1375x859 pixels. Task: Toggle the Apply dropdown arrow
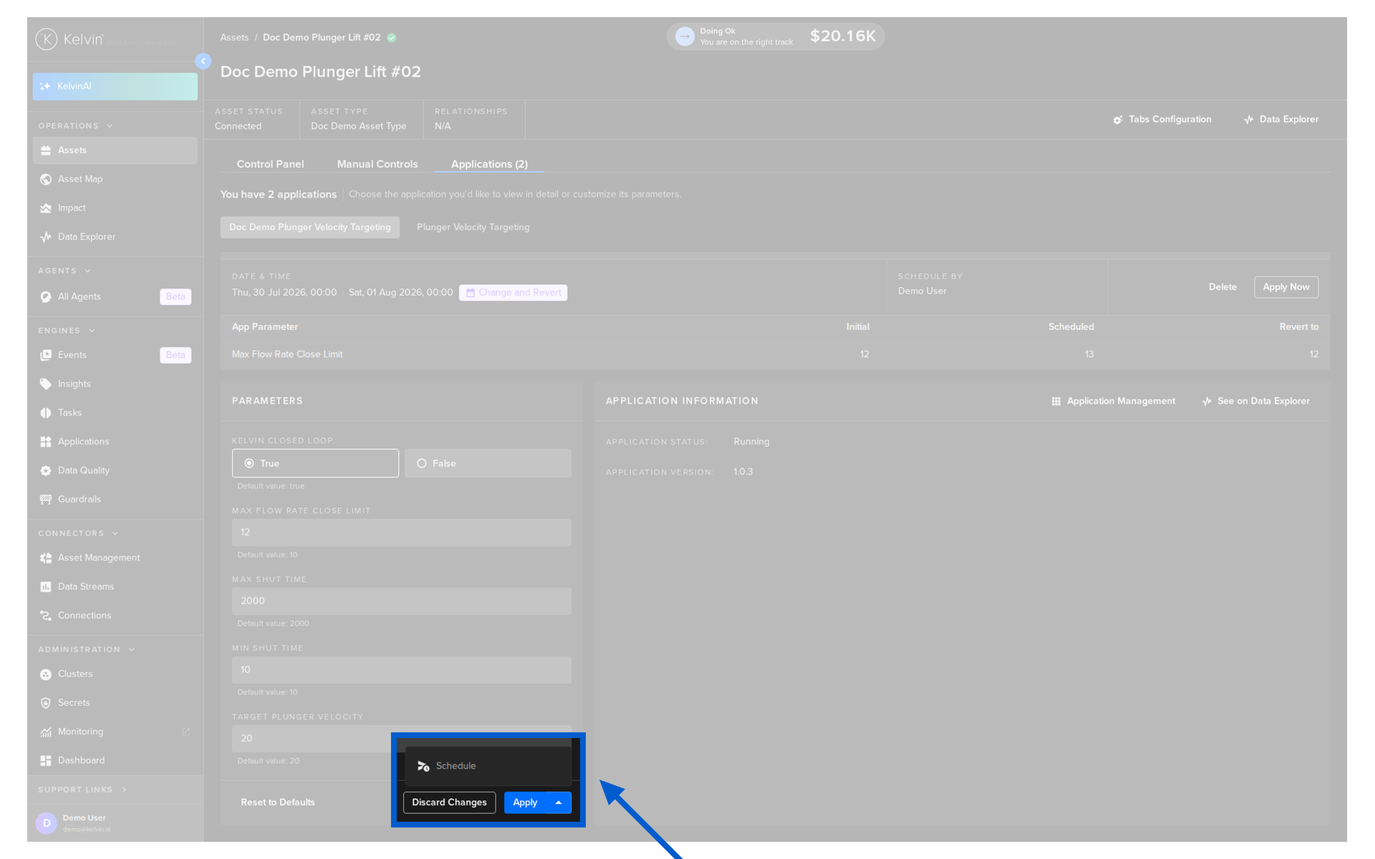[x=559, y=802]
